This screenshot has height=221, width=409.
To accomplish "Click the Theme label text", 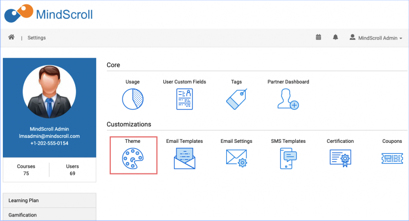I will [133, 141].
